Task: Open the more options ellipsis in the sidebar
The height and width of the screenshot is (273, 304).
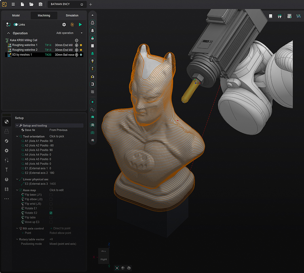Action: [x=6, y=199]
